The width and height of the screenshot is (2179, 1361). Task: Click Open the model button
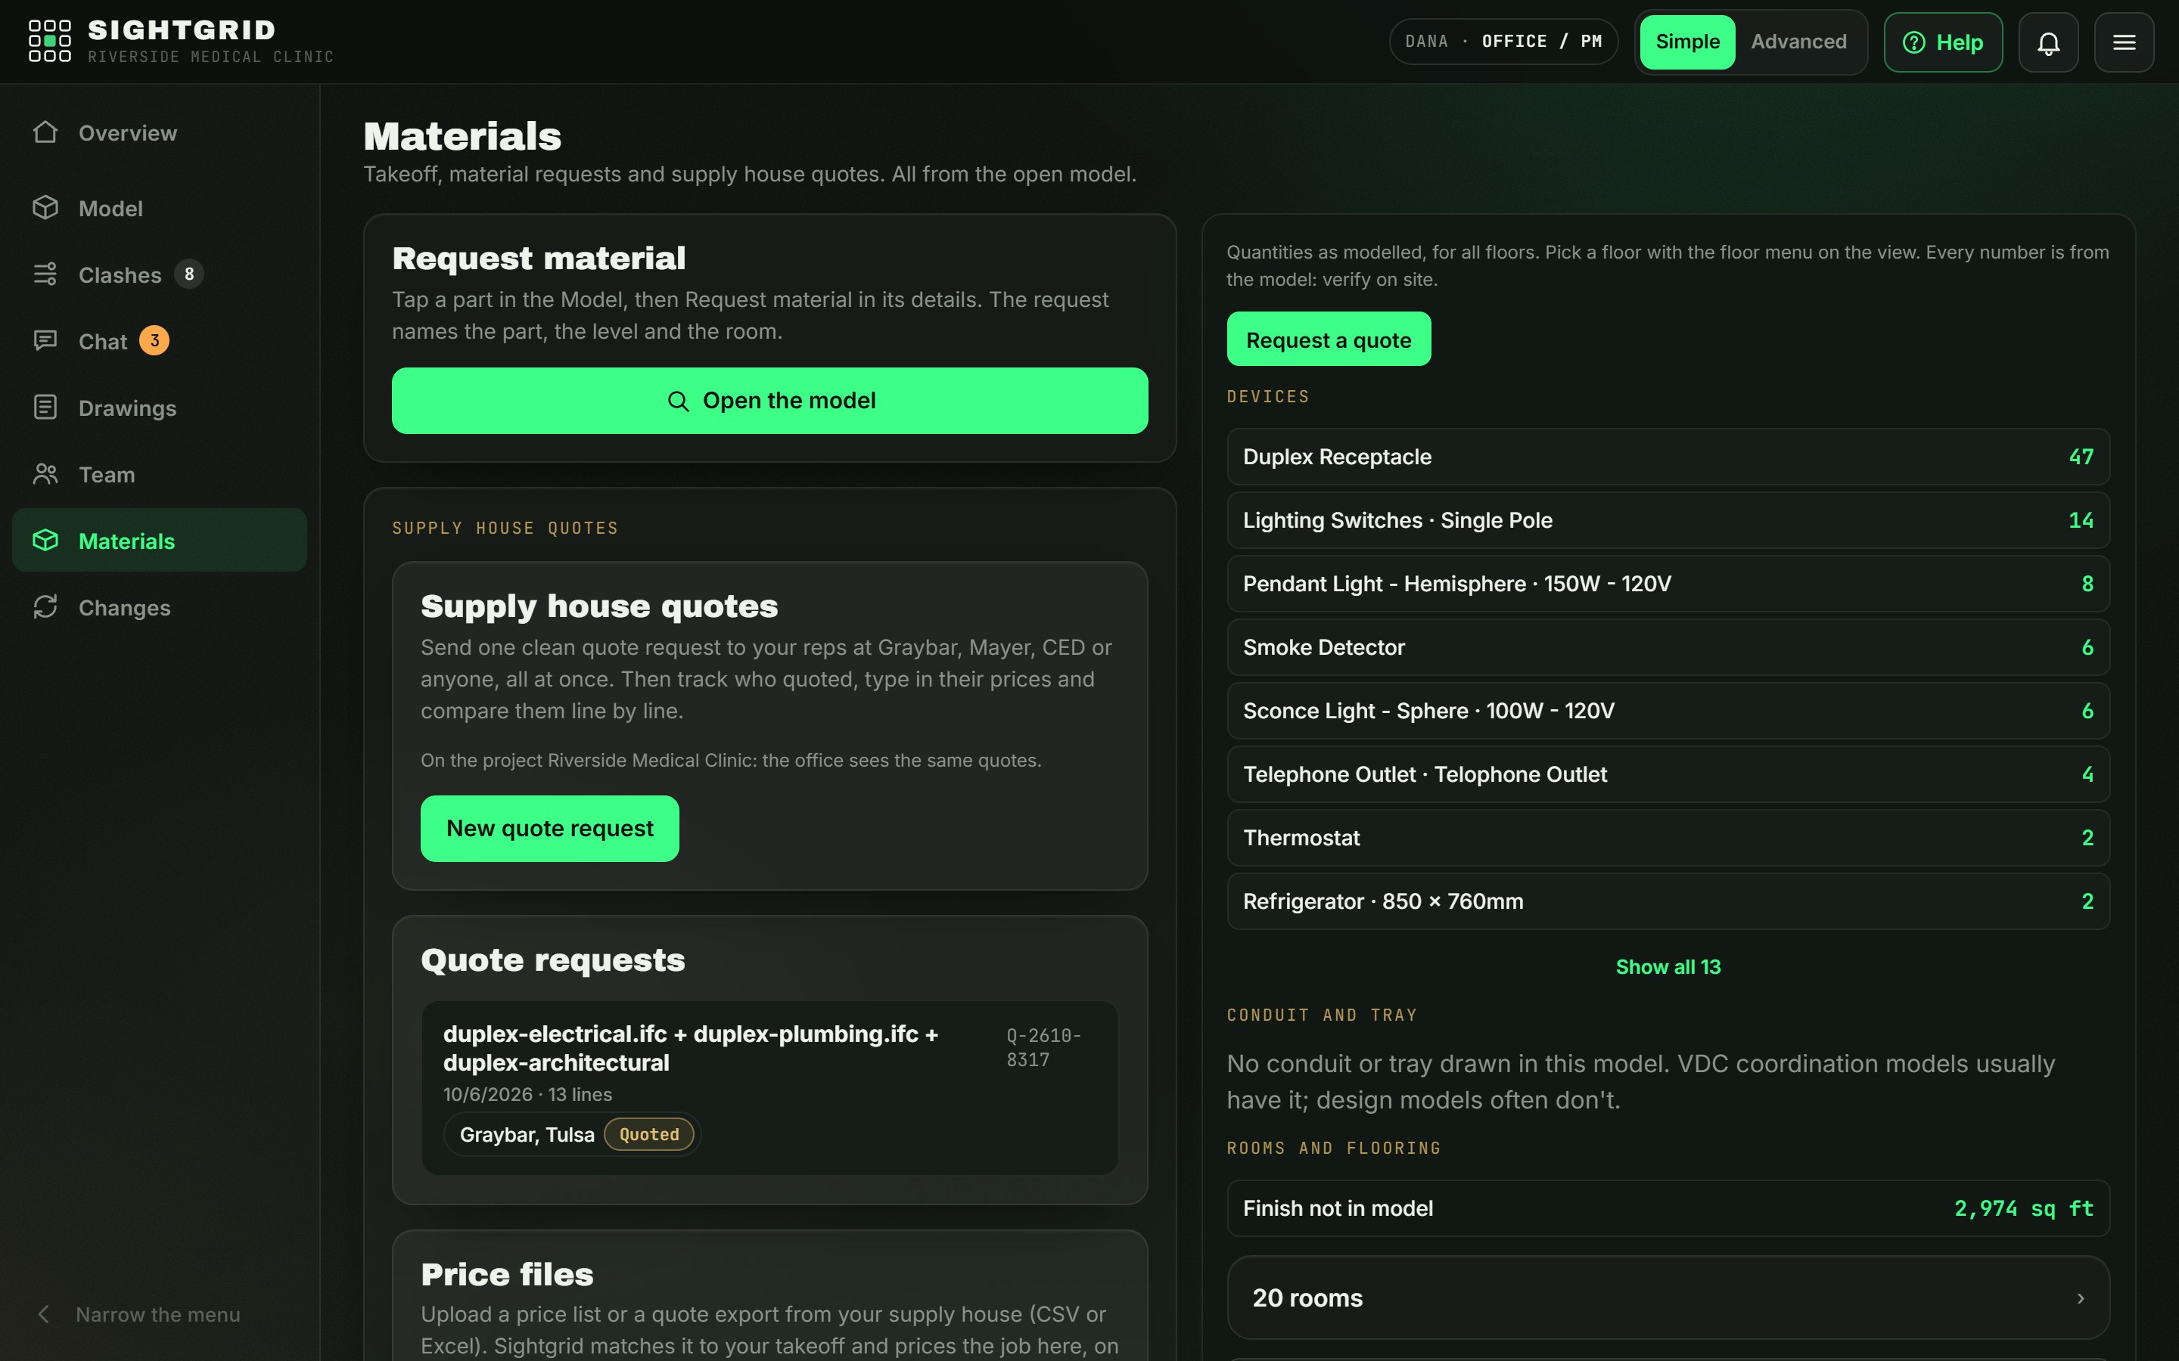770,401
